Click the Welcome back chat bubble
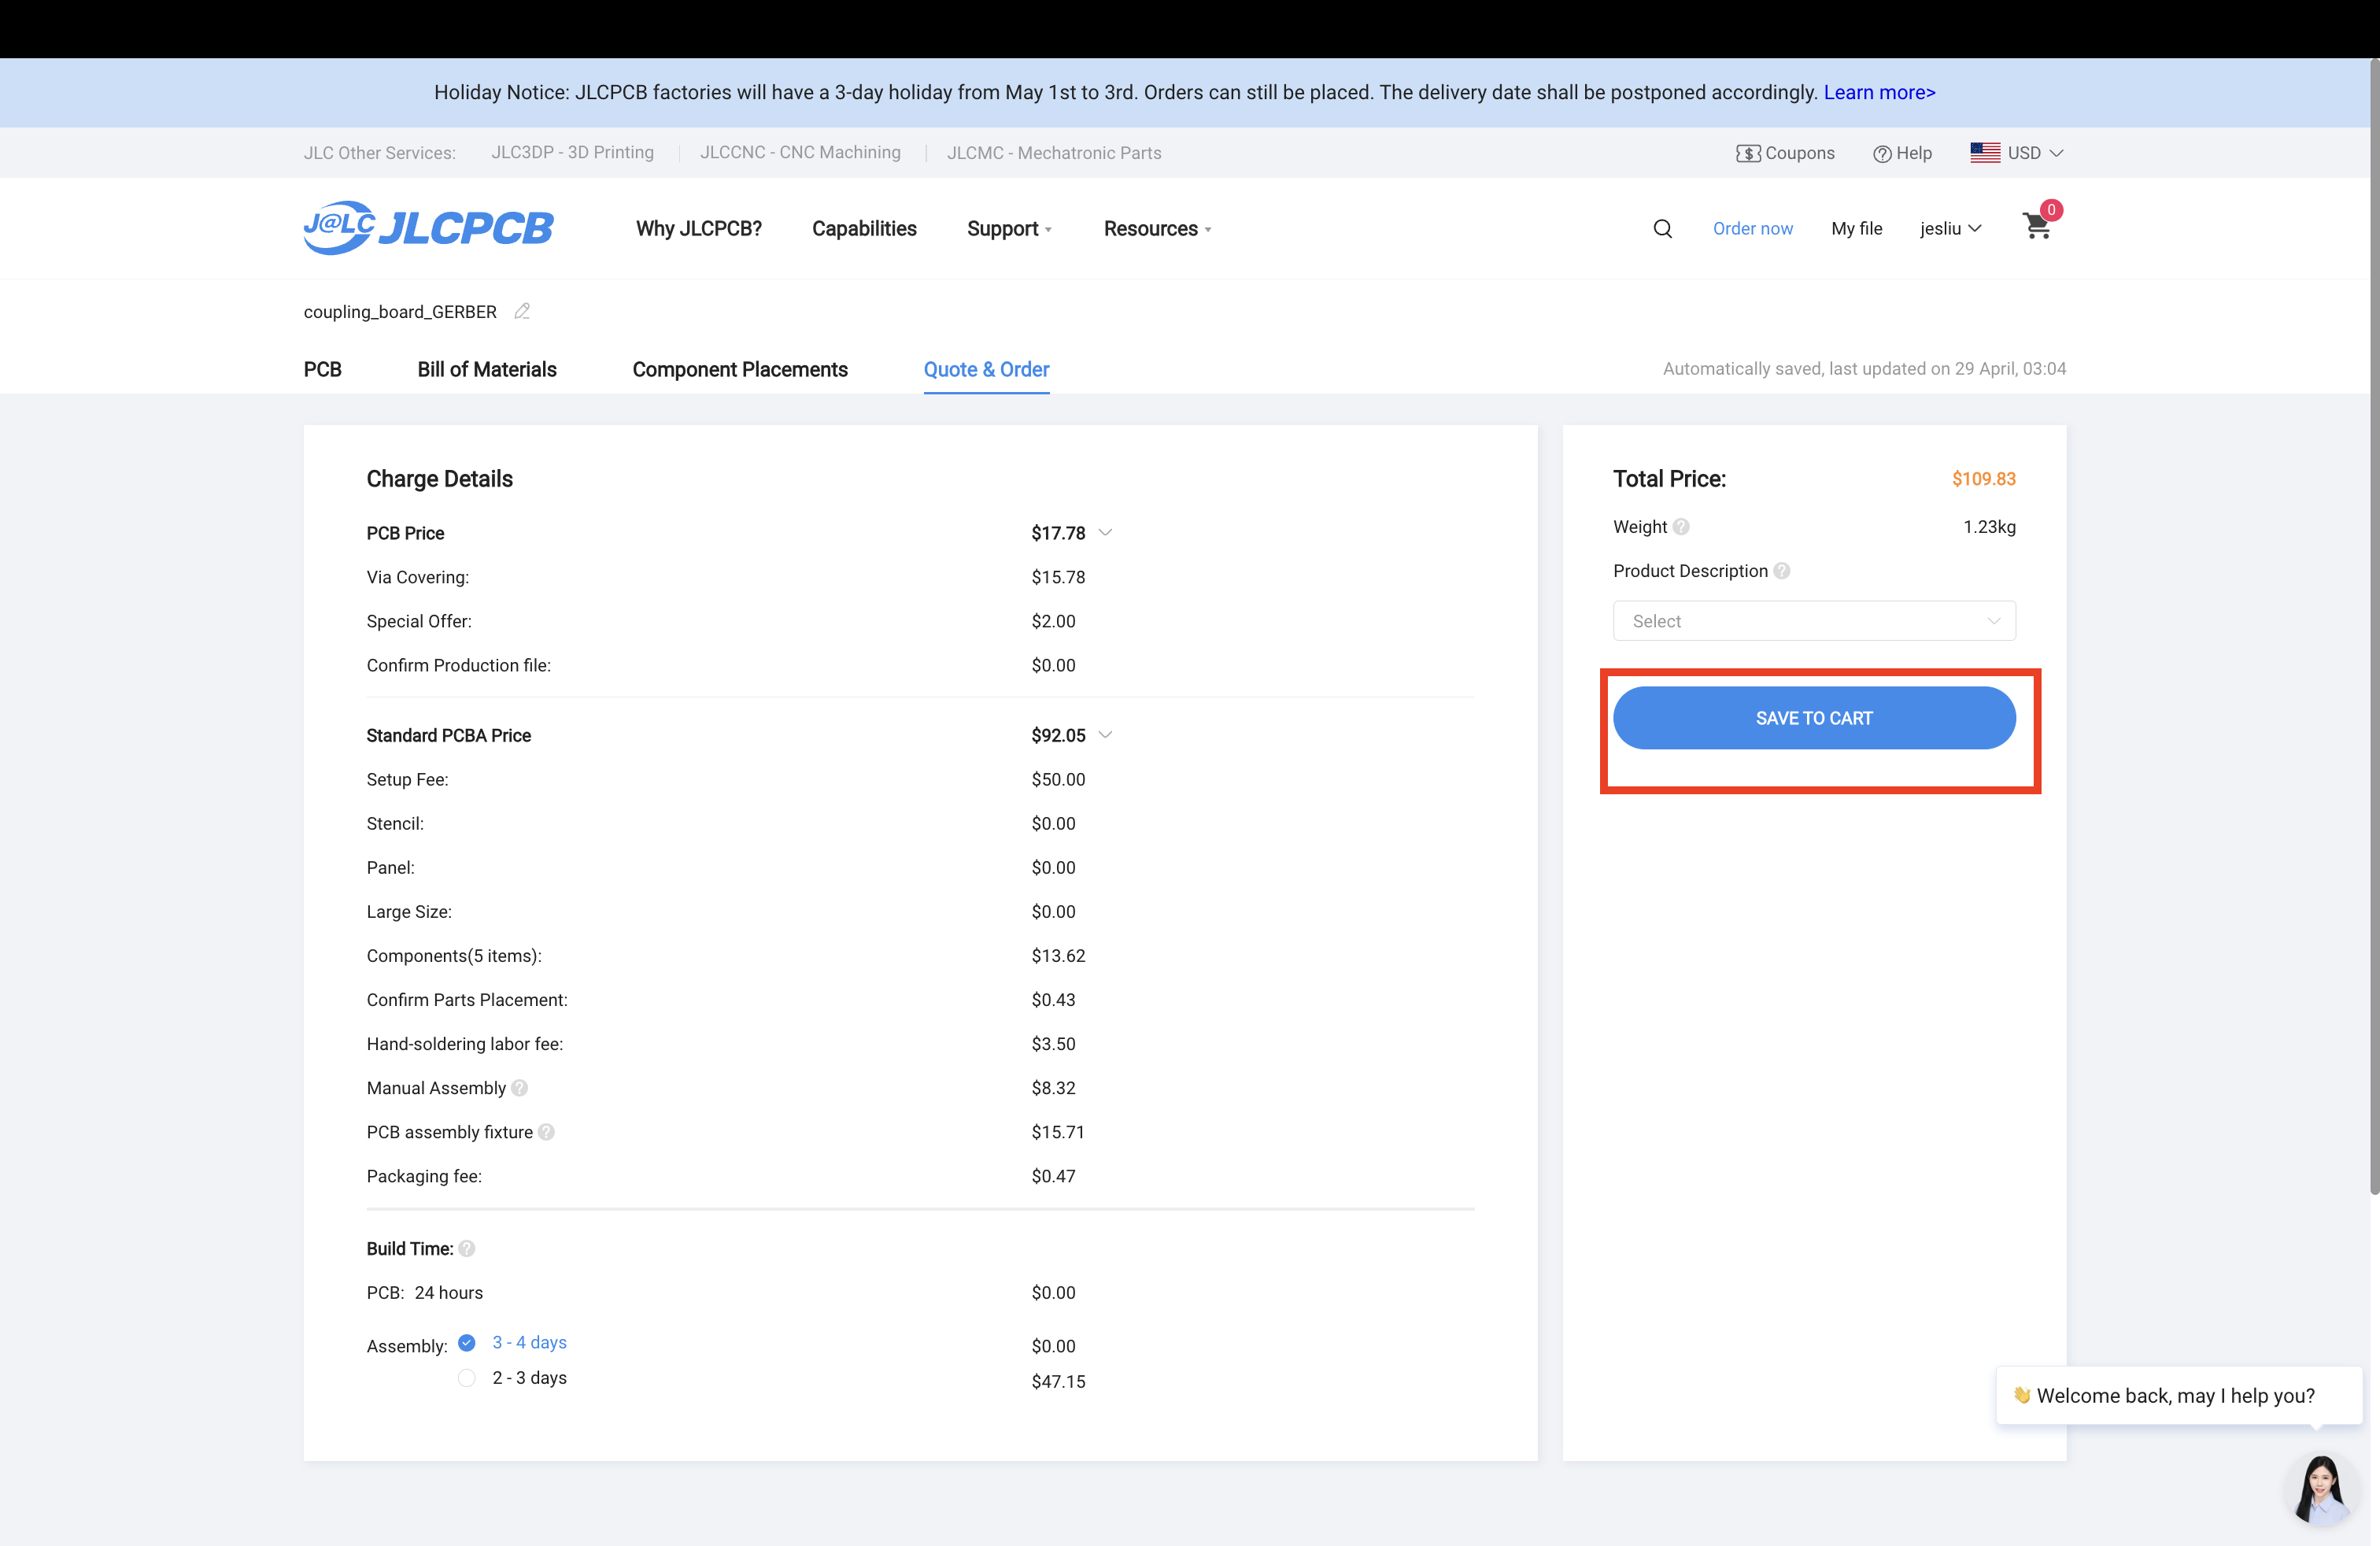Viewport: 2380px width, 1546px height. pyautogui.click(x=2178, y=1395)
